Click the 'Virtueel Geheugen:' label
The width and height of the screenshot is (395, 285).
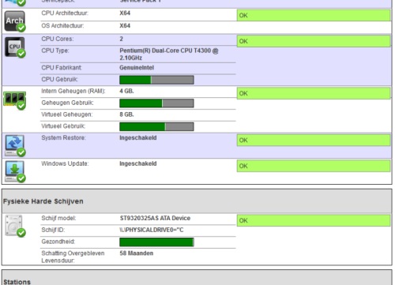[67, 114]
